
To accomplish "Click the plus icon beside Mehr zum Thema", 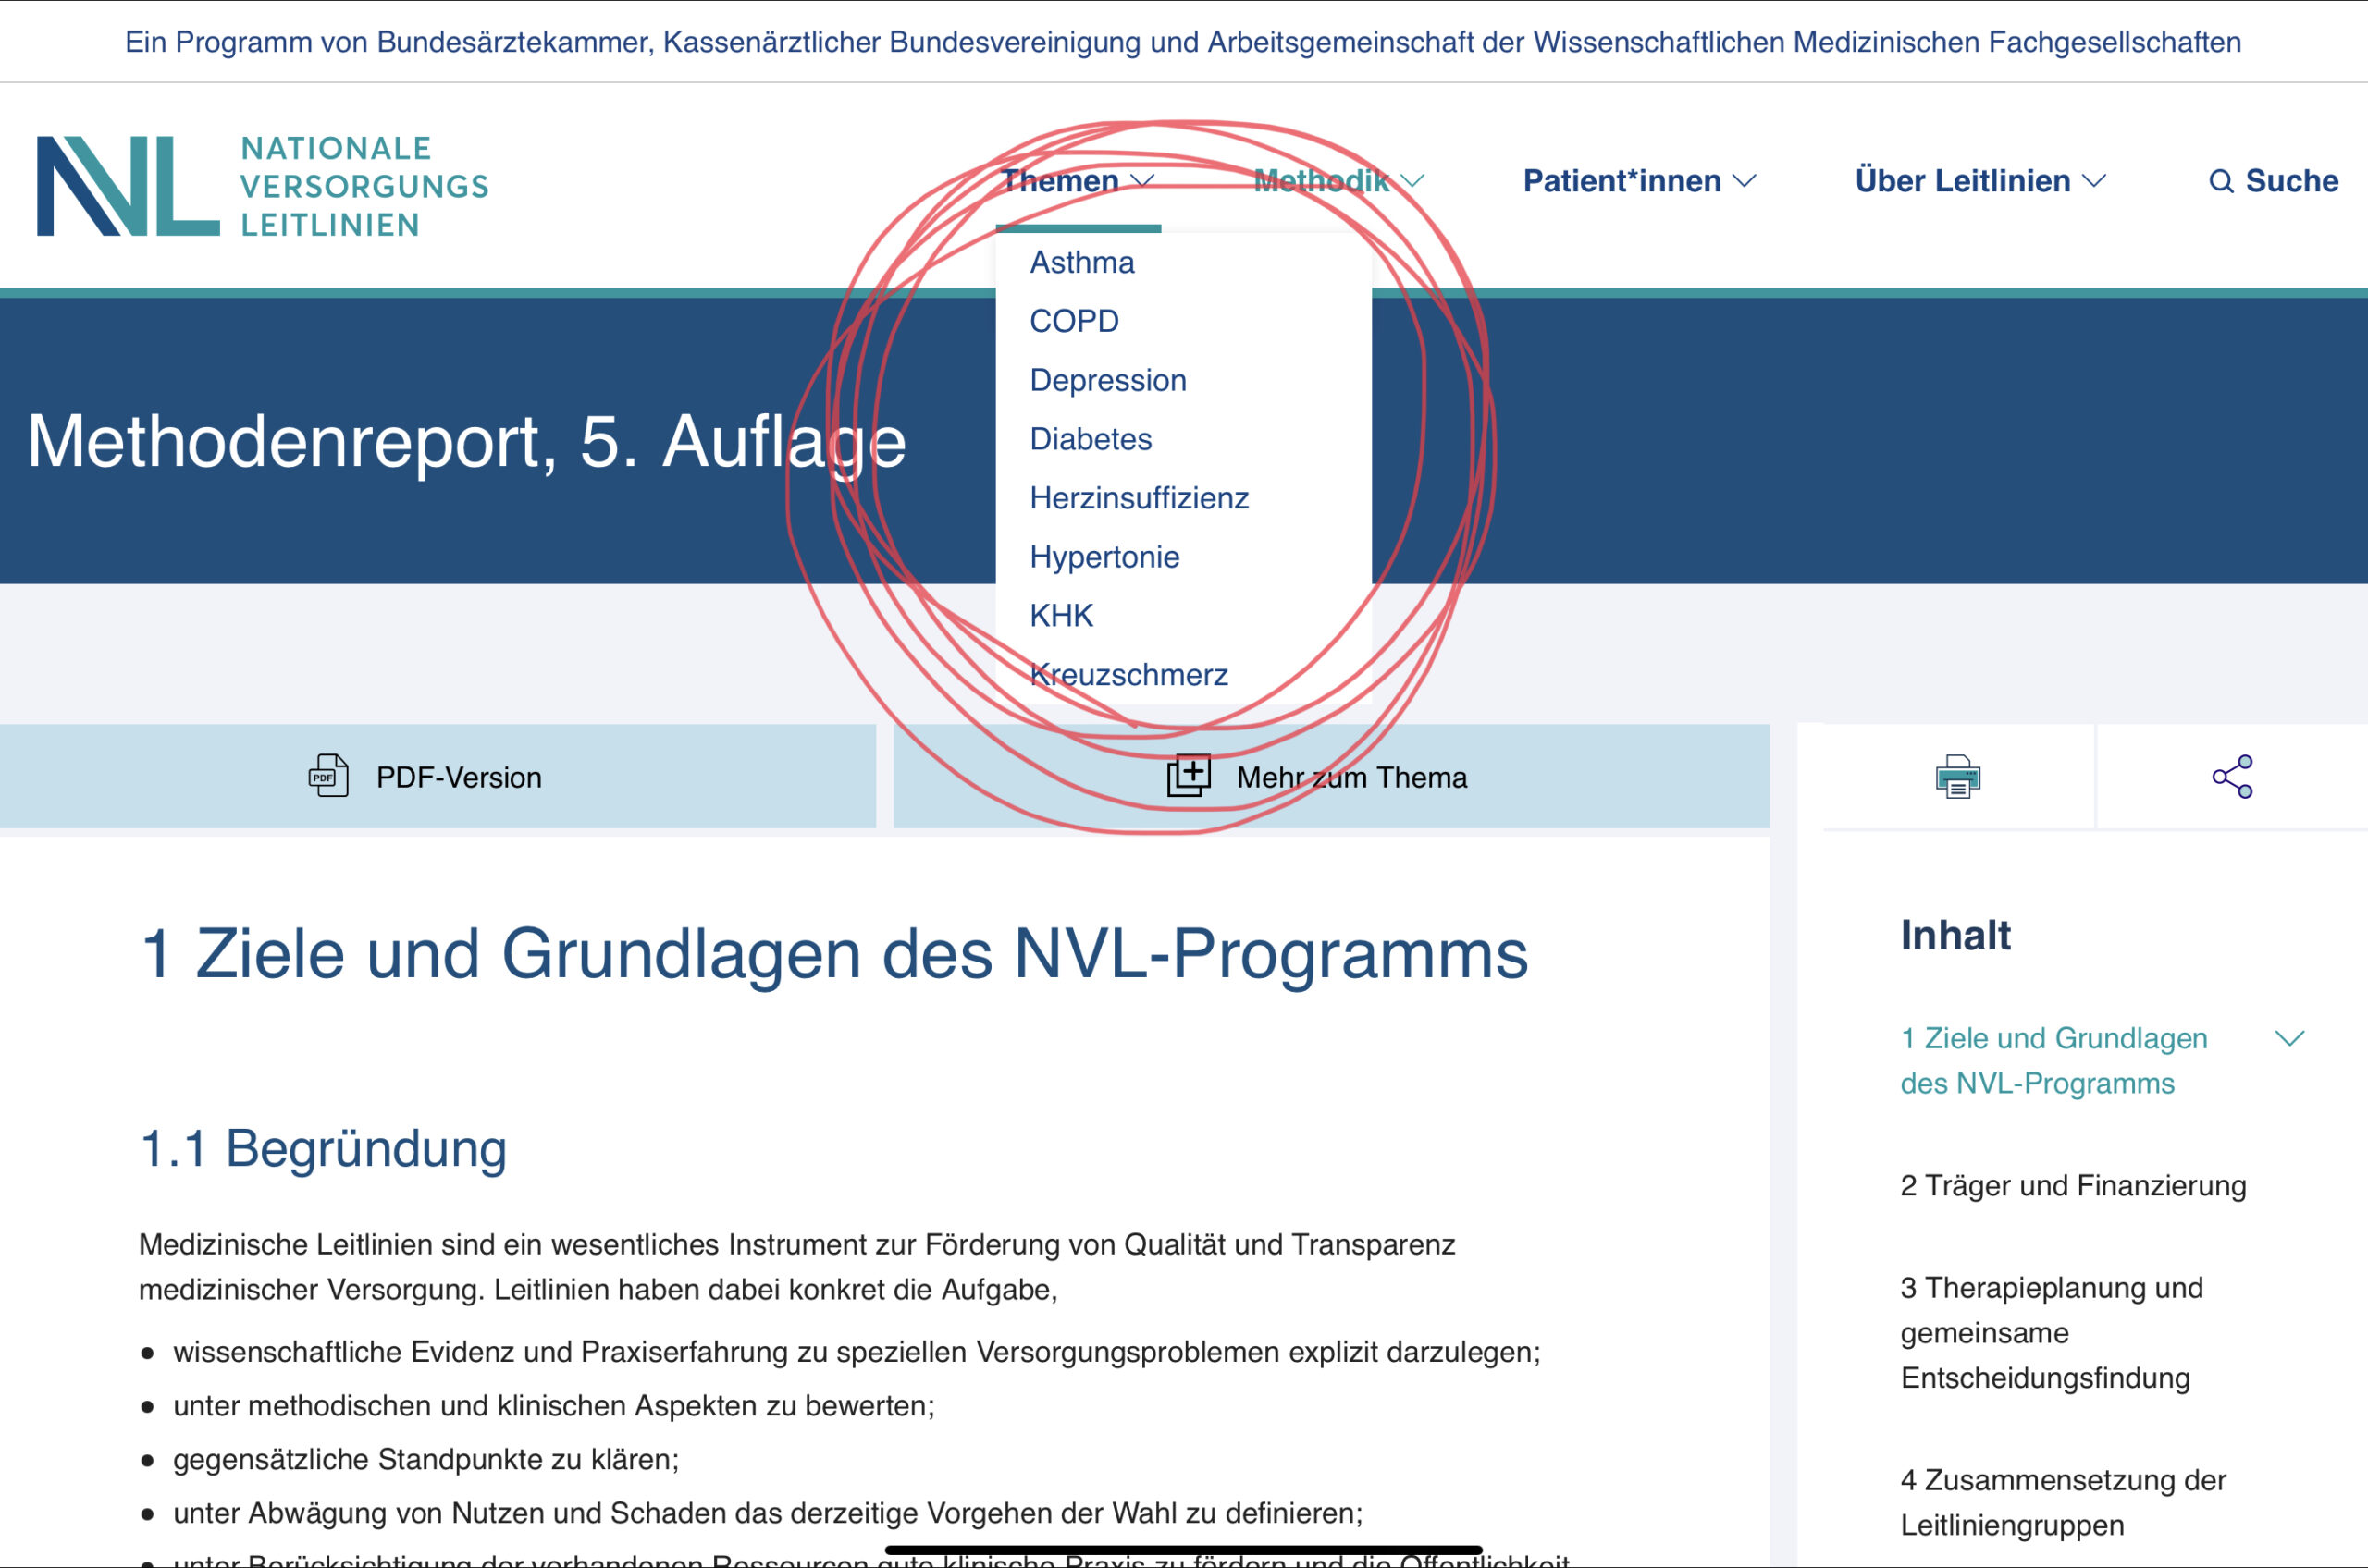I will pos(1189,776).
